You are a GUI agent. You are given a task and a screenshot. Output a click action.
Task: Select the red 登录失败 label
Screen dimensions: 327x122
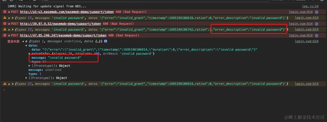[13, 41]
